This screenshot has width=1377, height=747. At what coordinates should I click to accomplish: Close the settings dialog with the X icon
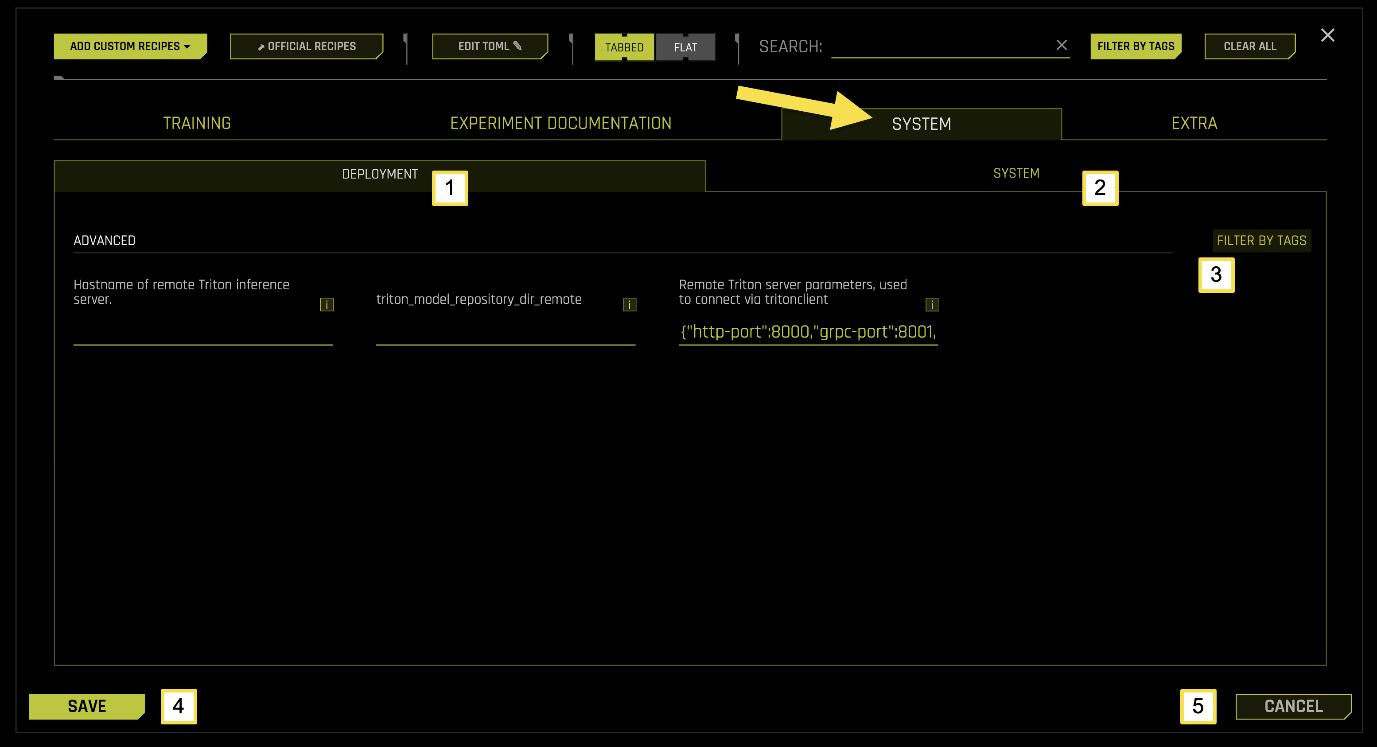[x=1328, y=35]
